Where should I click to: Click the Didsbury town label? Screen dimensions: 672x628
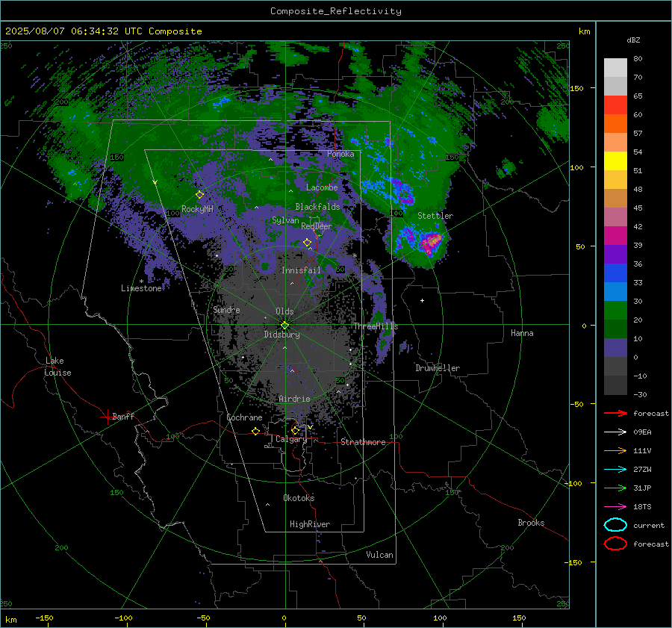[x=281, y=335]
